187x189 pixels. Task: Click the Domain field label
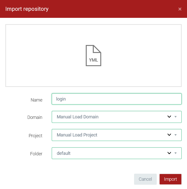coord(35,117)
